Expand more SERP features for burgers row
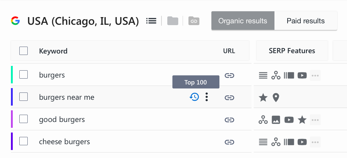The width and height of the screenshot is (347, 158). coord(315,76)
